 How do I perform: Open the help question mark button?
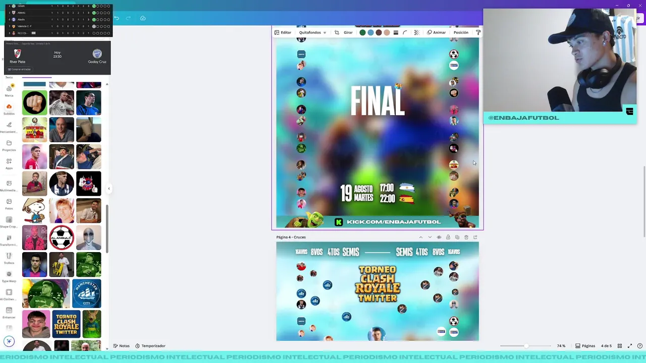(640, 346)
